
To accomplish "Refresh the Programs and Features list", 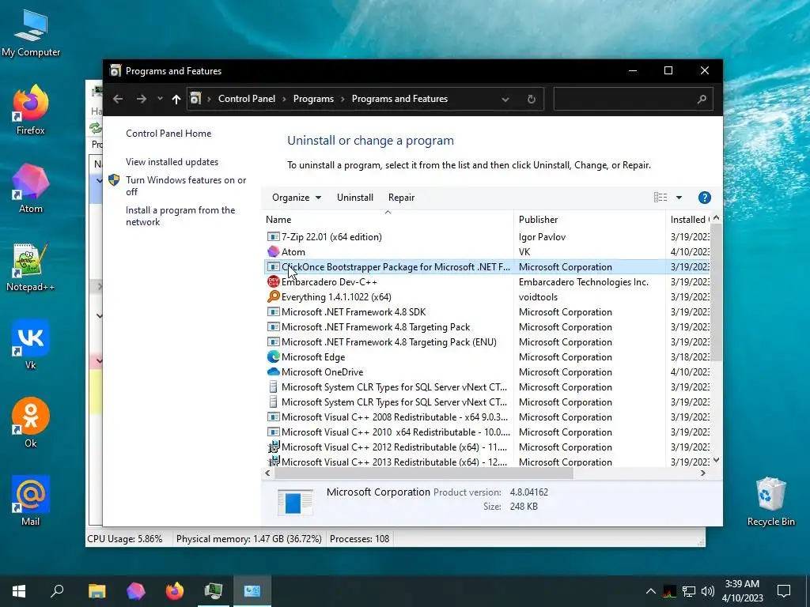I will (531, 99).
